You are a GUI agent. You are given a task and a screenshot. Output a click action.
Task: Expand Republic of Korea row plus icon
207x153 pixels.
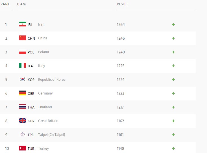[x=173, y=80]
